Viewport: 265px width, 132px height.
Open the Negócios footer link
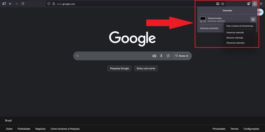40,129
